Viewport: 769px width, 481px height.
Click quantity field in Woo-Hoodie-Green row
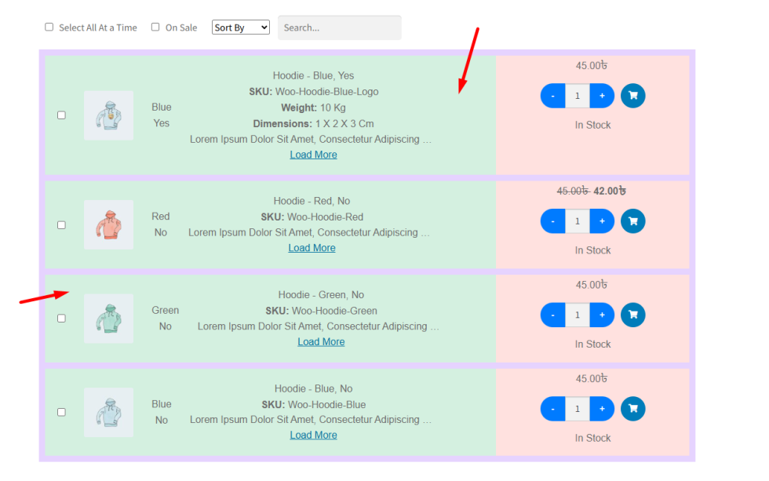(x=578, y=315)
